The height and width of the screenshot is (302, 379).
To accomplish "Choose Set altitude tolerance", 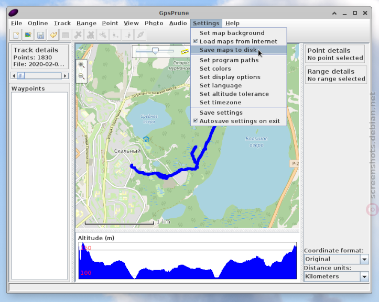I will tap(239, 94).
